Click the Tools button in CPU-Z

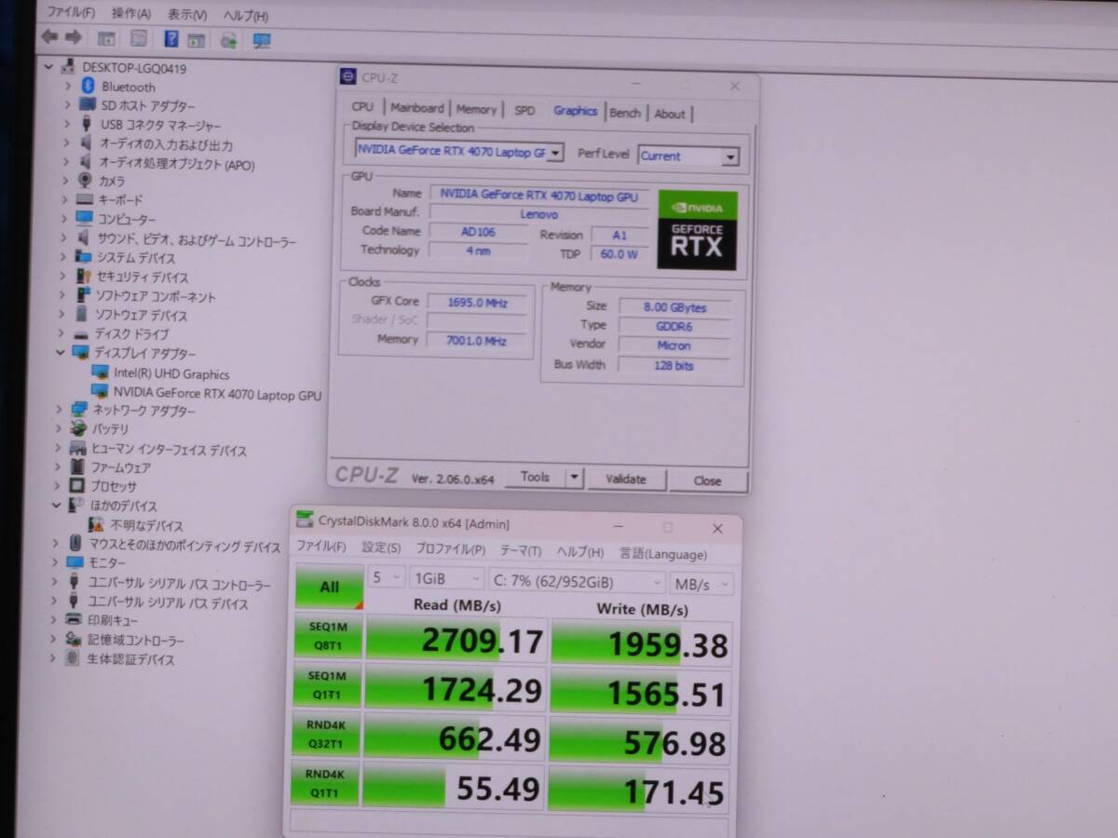pos(535,478)
